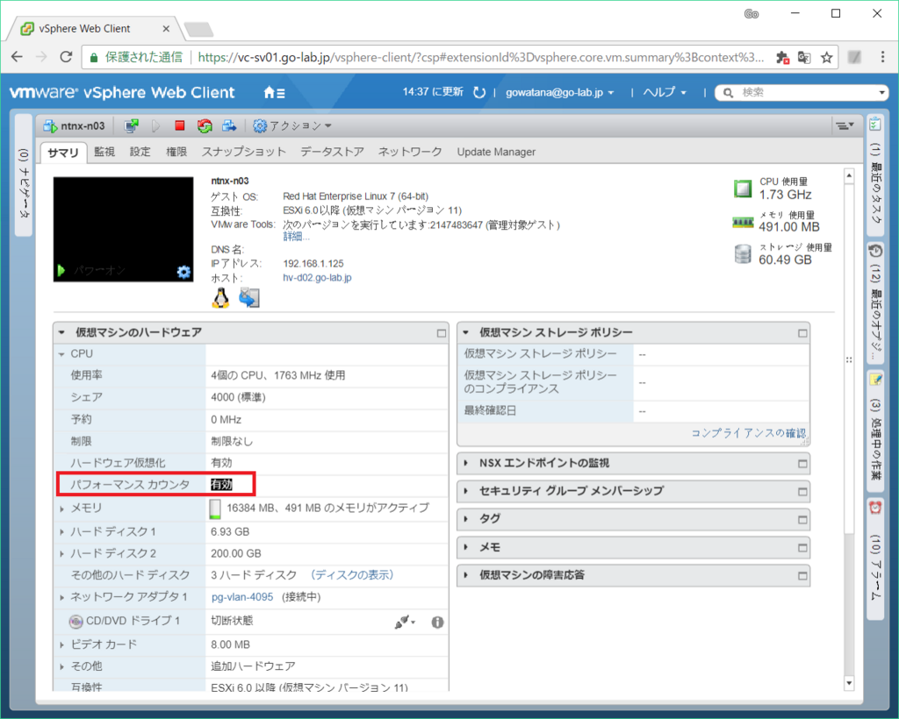Click the red power off icon
The image size is (899, 719).
click(x=179, y=125)
